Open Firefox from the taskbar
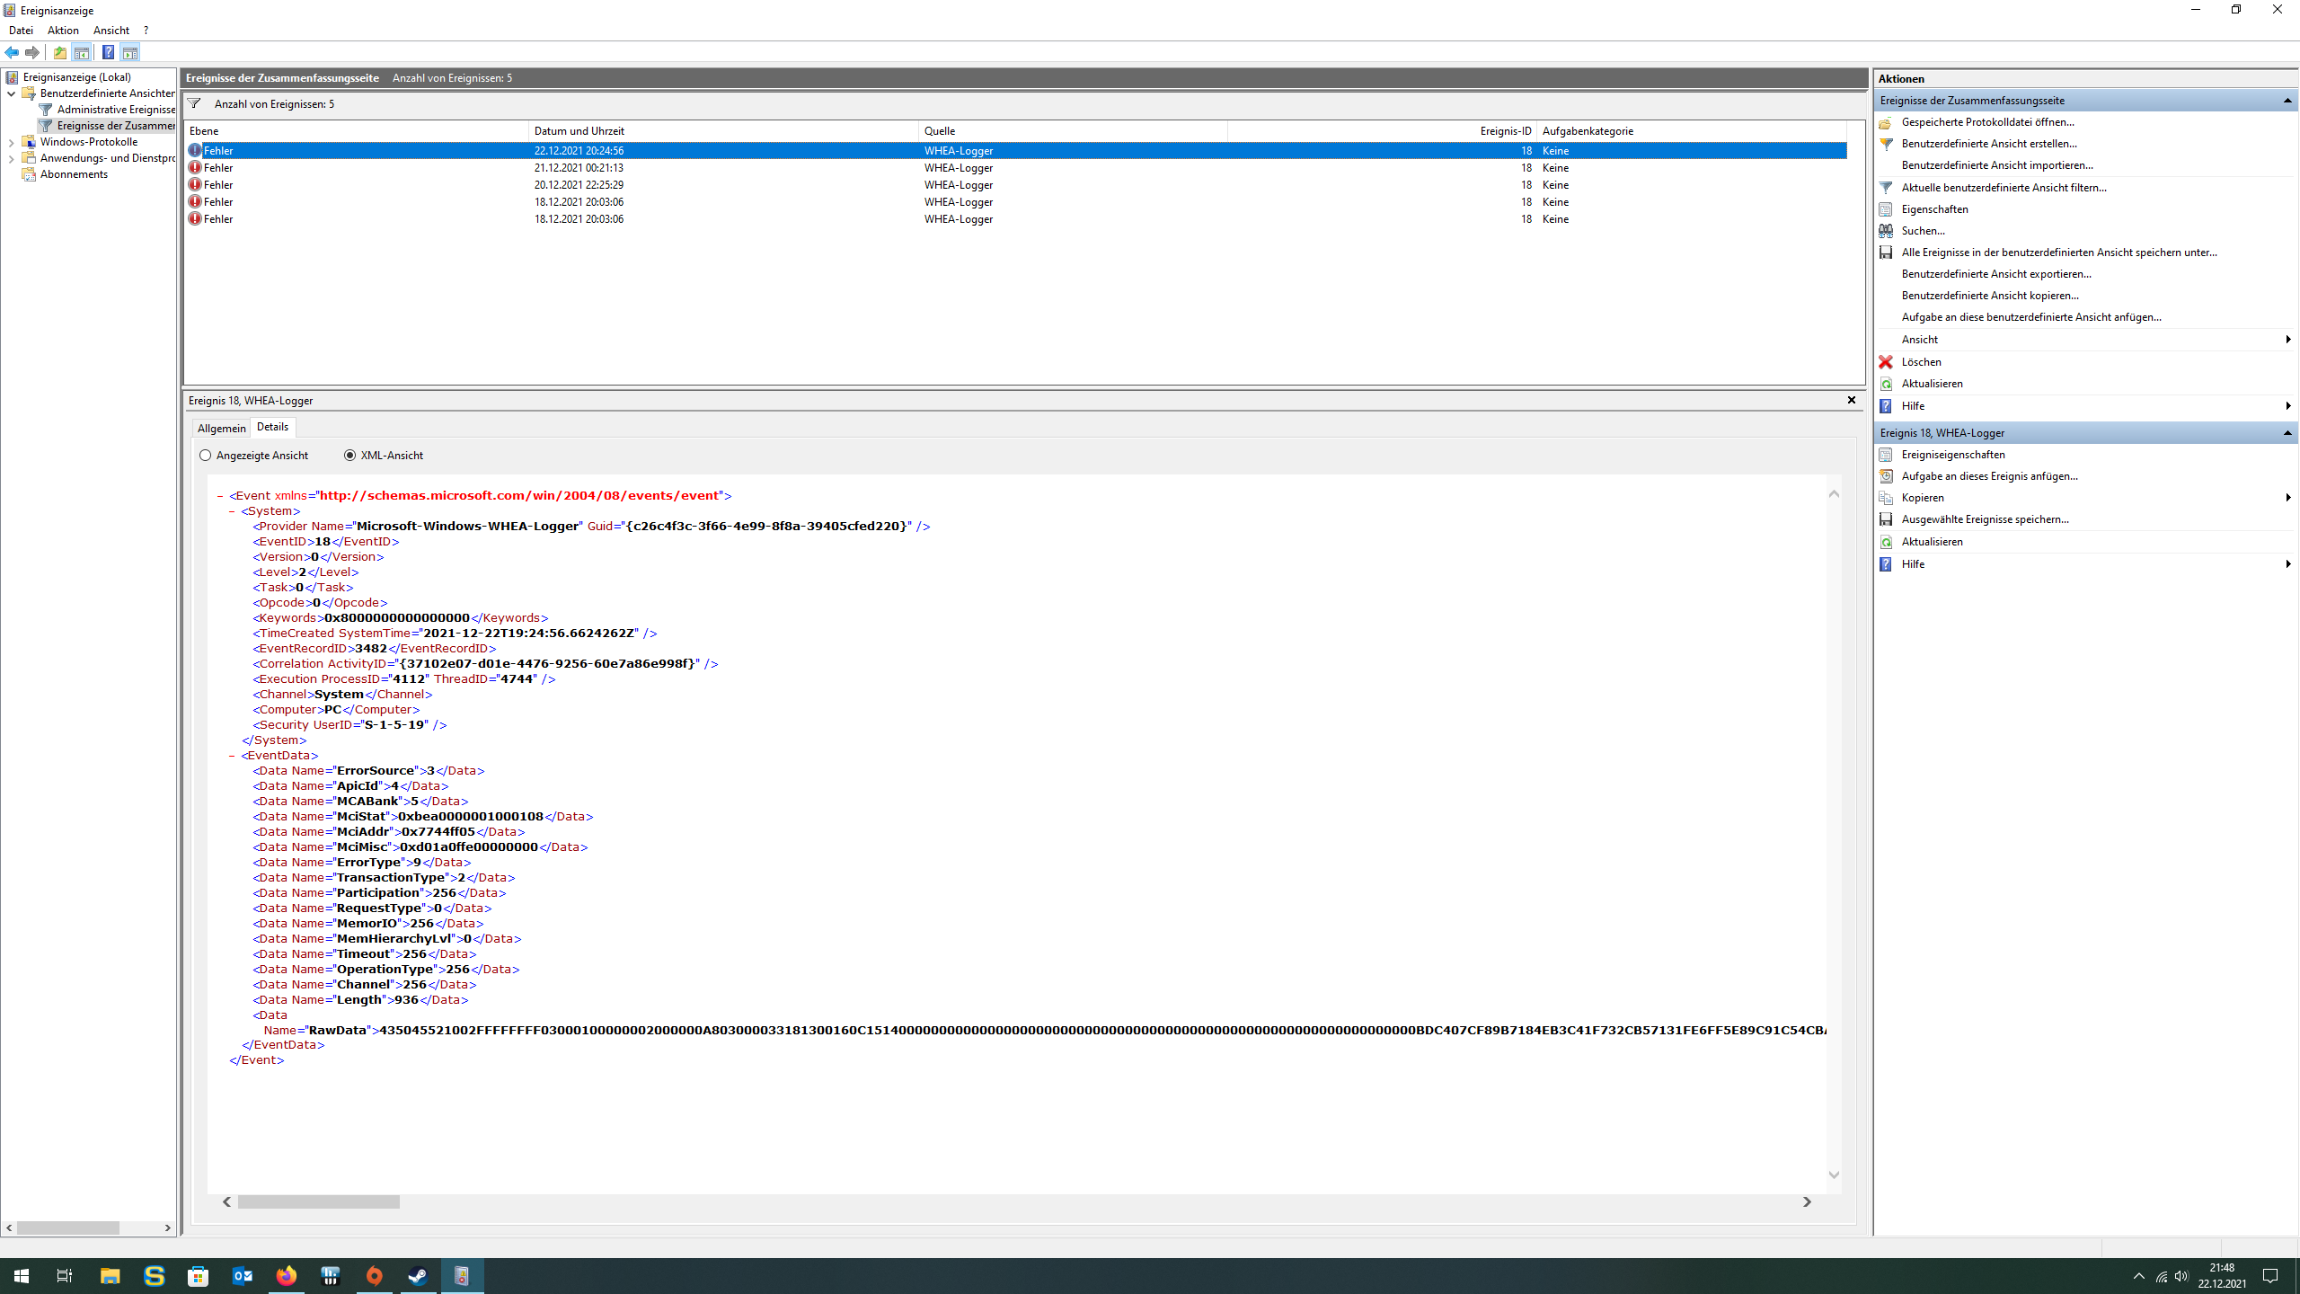The image size is (2300, 1294). click(x=287, y=1276)
